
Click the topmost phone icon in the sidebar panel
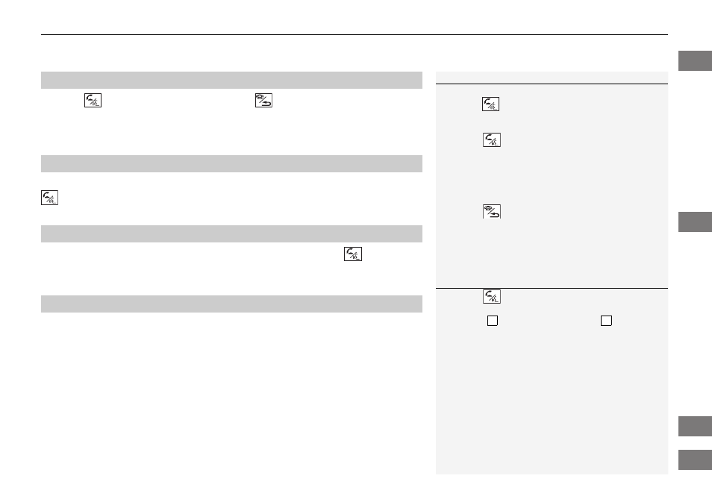(490, 104)
